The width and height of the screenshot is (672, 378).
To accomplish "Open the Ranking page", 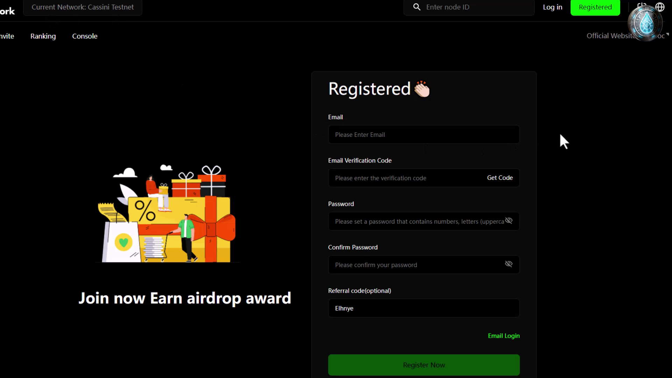I will point(43,36).
